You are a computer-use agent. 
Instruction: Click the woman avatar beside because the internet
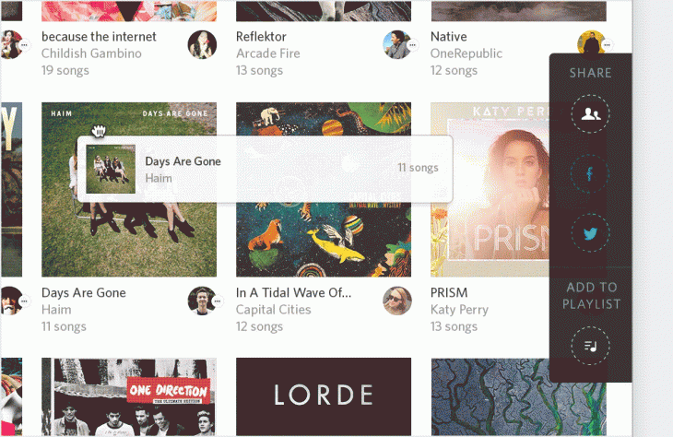click(x=202, y=44)
